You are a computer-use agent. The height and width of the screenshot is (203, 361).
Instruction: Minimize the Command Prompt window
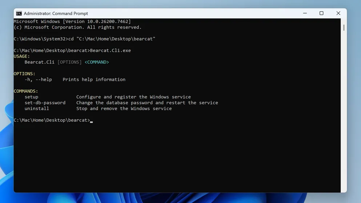[x=305, y=13]
